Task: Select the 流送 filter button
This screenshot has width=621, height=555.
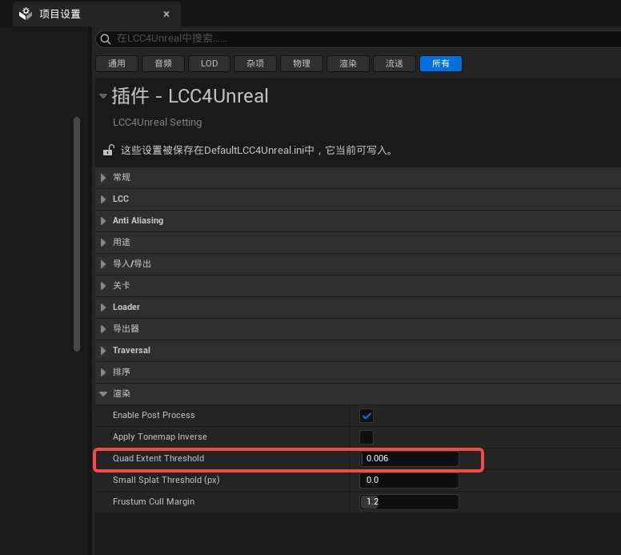Action: [394, 63]
